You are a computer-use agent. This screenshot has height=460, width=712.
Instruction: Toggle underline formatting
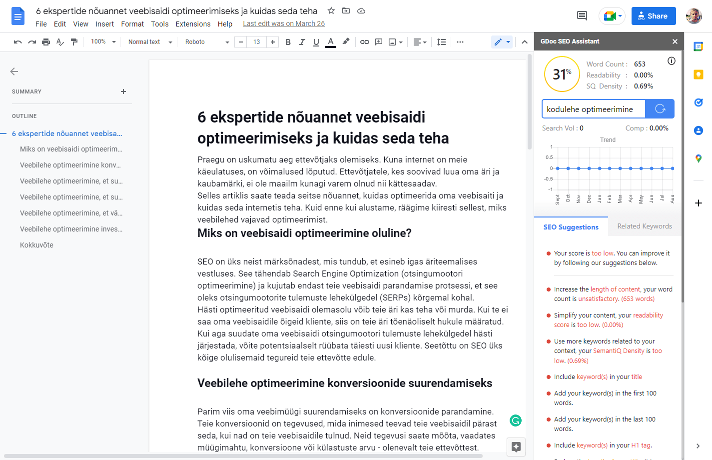pyautogui.click(x=316, y=42)
